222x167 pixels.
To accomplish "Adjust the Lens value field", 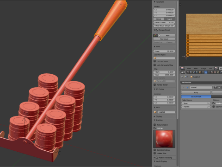I will pyautogui.click(x=164, y=51).
